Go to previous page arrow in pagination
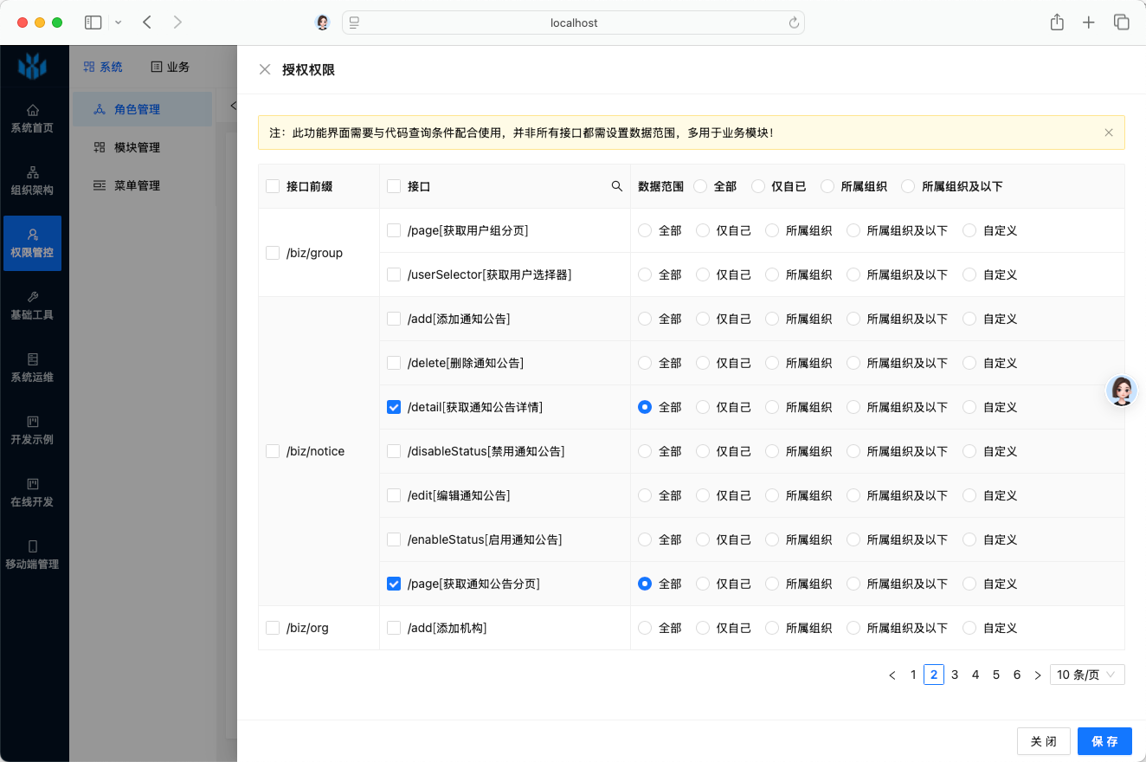 pyautogui.click(x=892, y=675)
